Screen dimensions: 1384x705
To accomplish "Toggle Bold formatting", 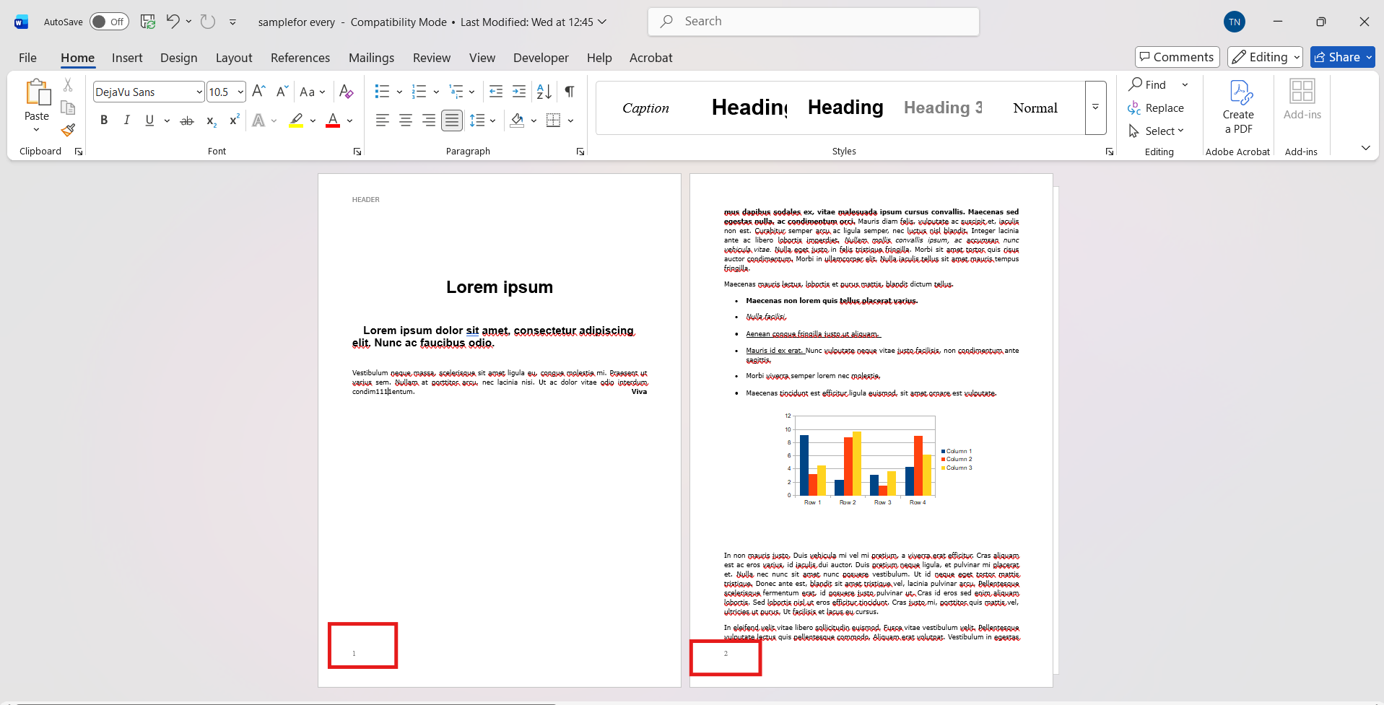I will (x=104, y=121).
